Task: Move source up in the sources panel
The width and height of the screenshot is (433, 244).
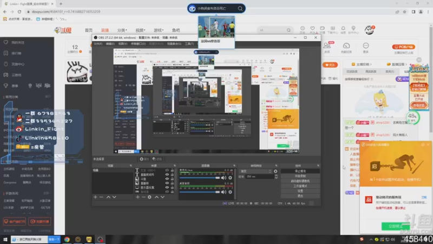Action: 156,197
